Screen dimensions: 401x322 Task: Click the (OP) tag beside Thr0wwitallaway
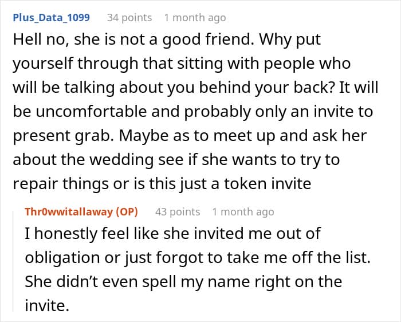(x=127, y=212)
